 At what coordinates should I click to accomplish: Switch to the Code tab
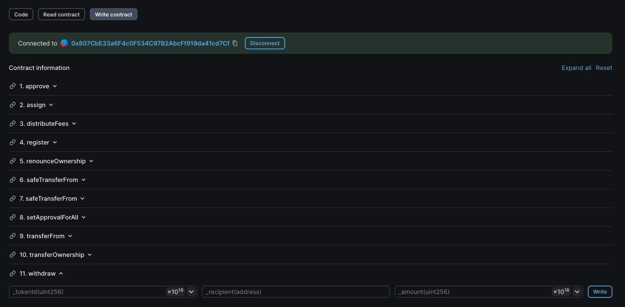(21, 15)
